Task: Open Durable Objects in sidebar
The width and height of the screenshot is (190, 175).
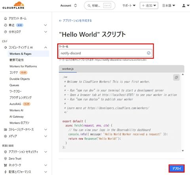Action: click(x=19, y=79)
